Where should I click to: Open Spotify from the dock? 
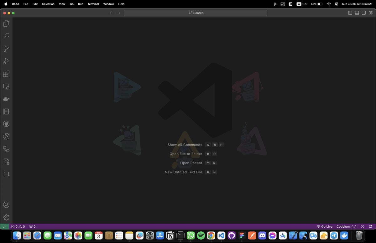pos(201,235)
